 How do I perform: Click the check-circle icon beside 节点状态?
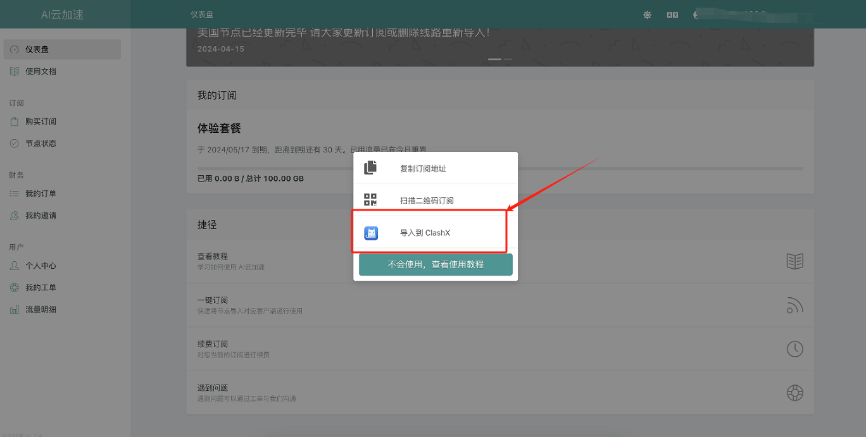pyautogui.click(x=15, y=144)
